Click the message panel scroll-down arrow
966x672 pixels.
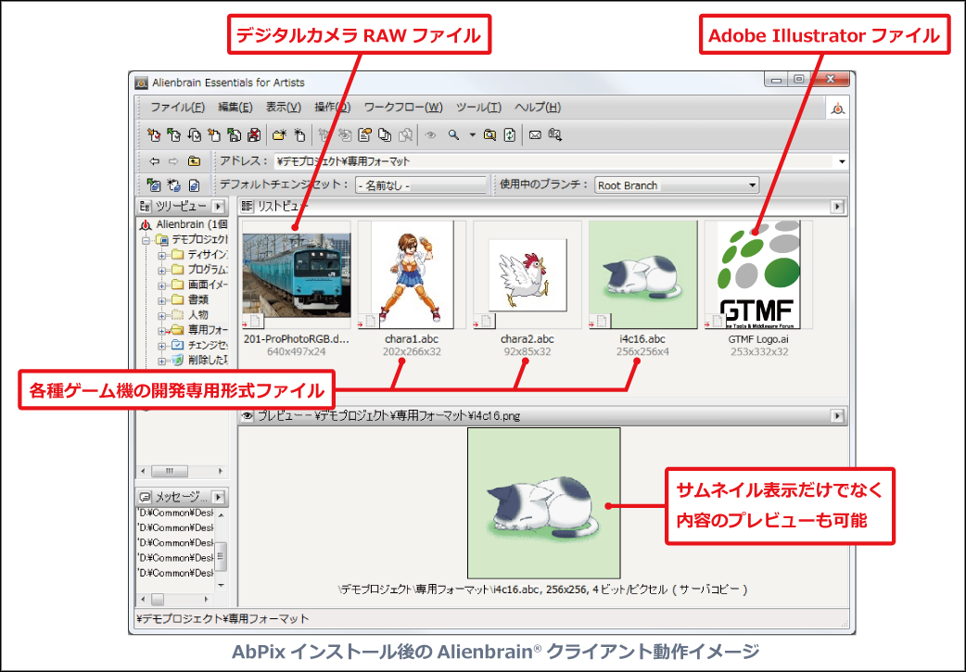221,585
